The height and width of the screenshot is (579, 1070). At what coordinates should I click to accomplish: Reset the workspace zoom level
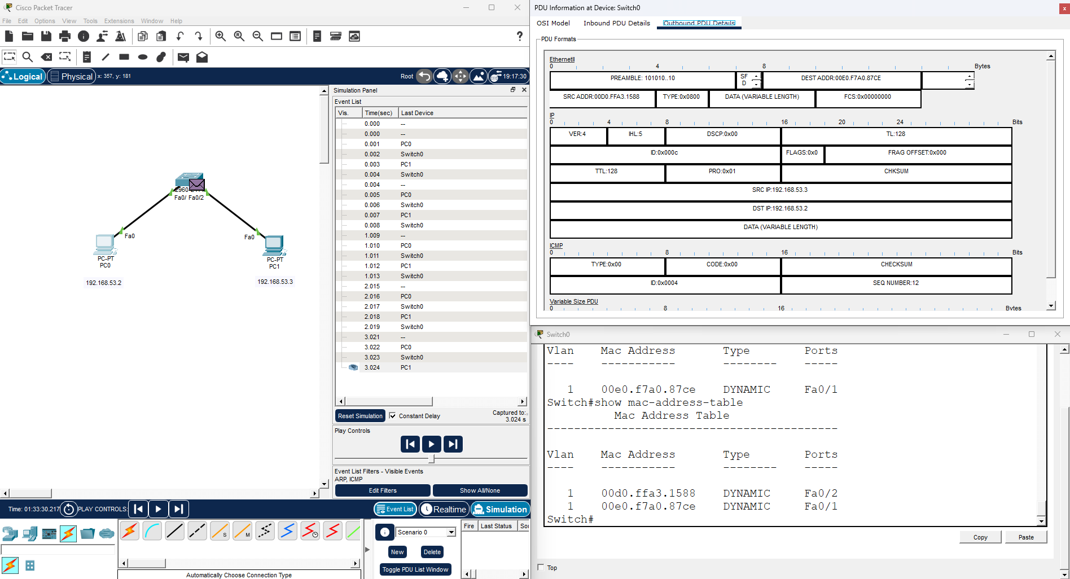(239, 36)
